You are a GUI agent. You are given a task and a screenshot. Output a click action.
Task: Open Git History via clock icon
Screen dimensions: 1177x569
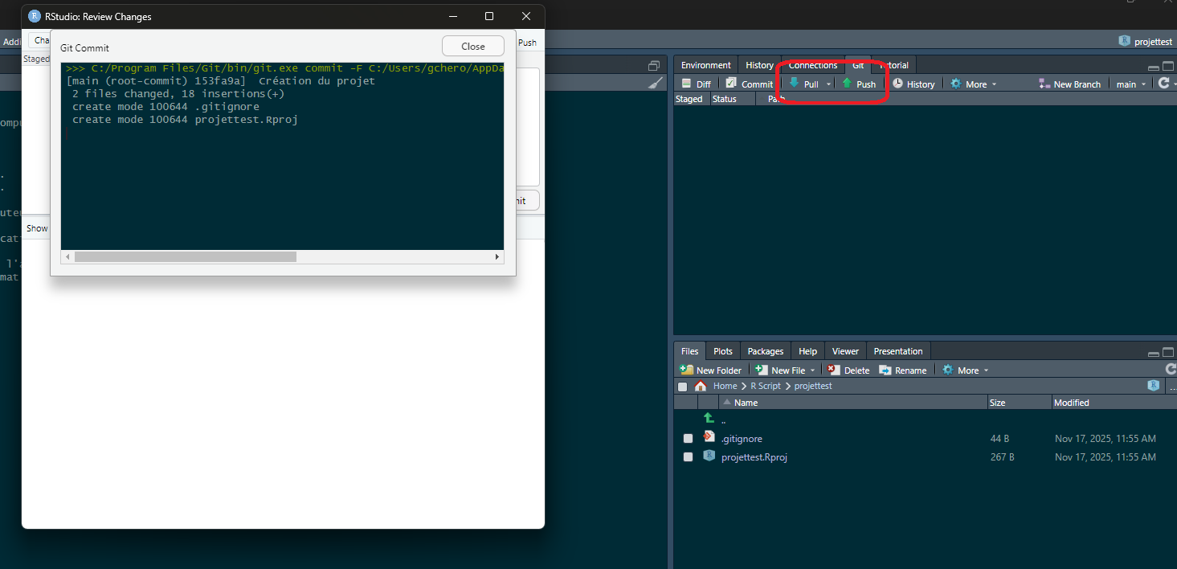(897, 84)
